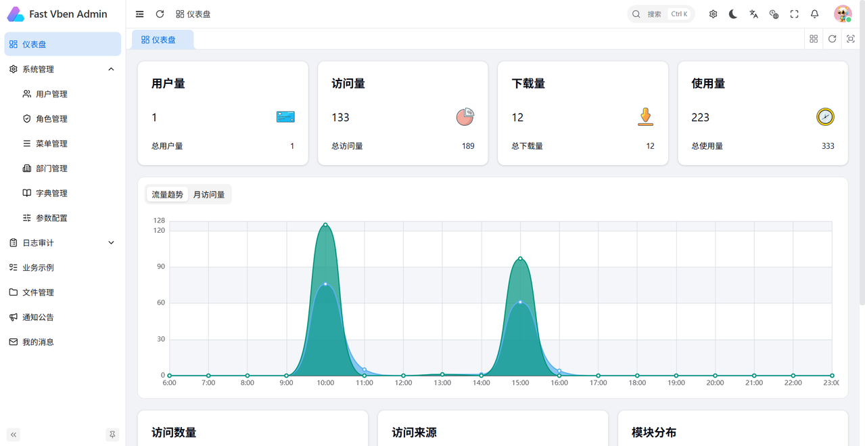Image resolution: width=865 pixels, height=446 pixels.
Task: Click the 访问来源 card heading
Action: [414, 432]
